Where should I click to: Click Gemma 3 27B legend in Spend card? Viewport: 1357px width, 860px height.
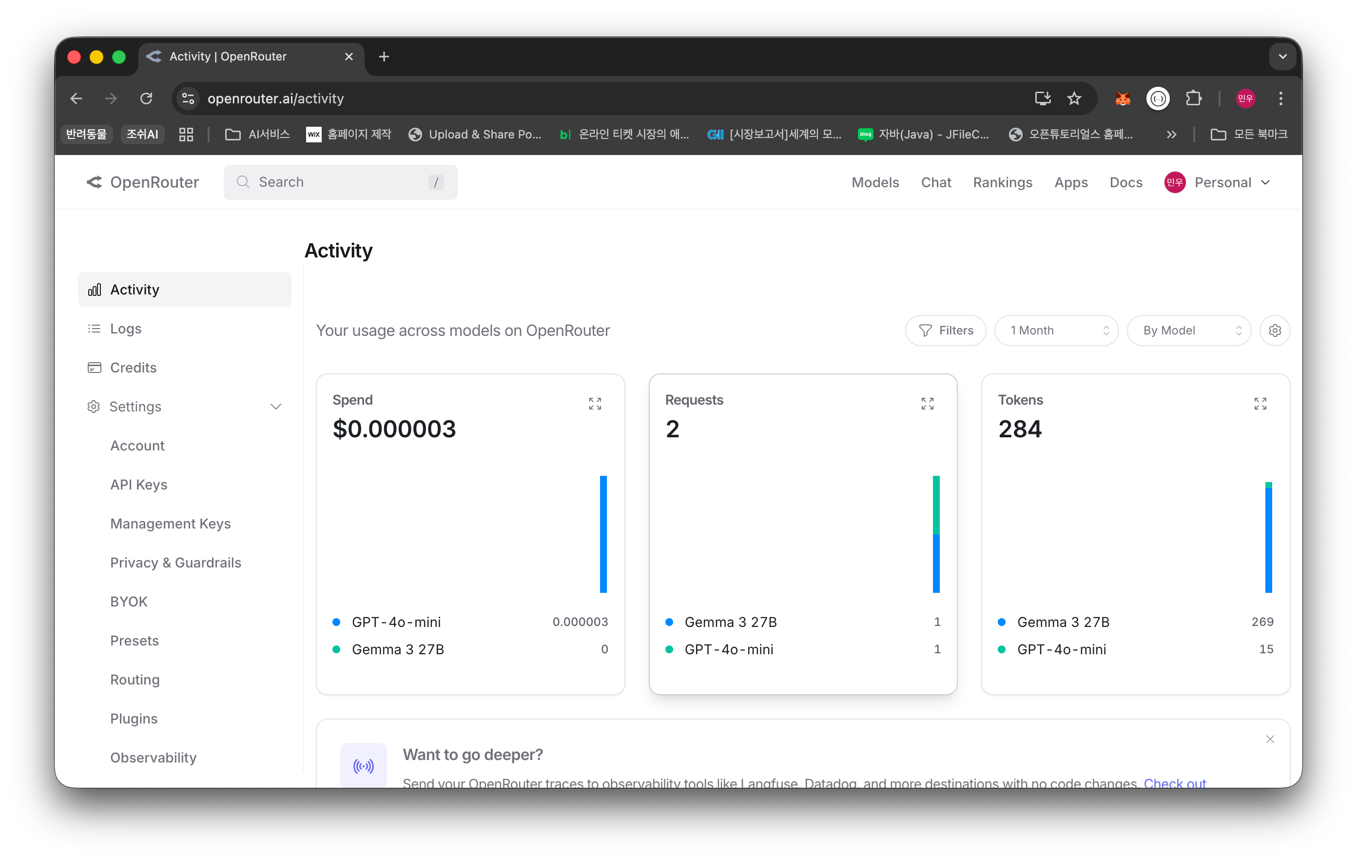pyautogui.click(x=398, y=649)
